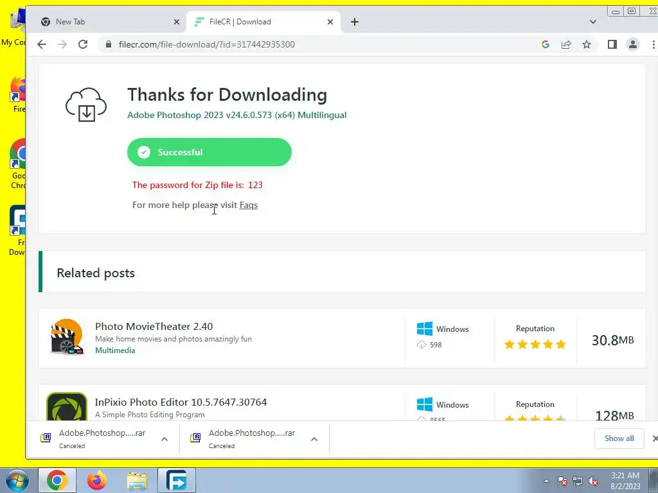Image resolution: width=658 pixels, height=493 pixels.
Task: Open InPixio Photo Editor 10.5.7647.30764 post
Action: (x=181, y=402)
